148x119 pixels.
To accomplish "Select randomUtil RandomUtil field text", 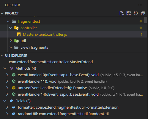I will (x=63, y=114).
